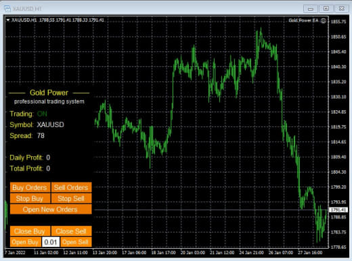
Task: Click the Open Buy button
Action: tap(26, 242)
